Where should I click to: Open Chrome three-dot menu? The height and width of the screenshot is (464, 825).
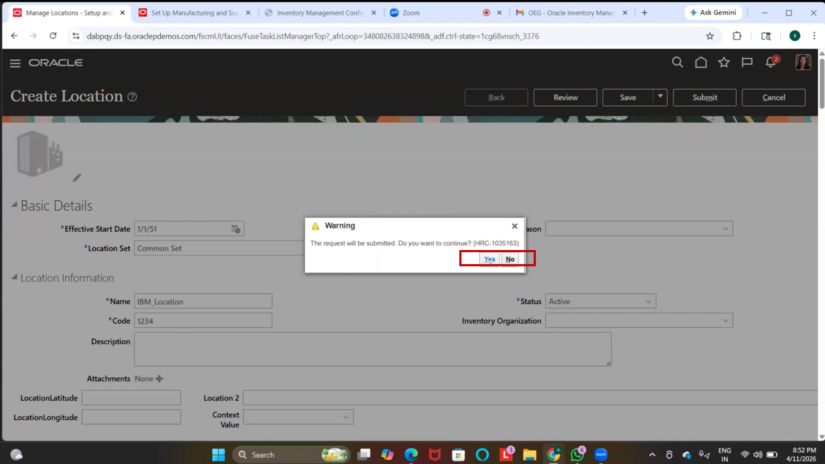[814, 36]
